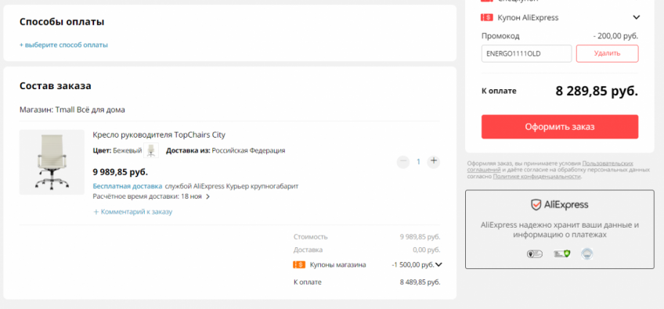
Task: Click the Стоимость 9 989,85 руб. value
Action: click(420, 236)
